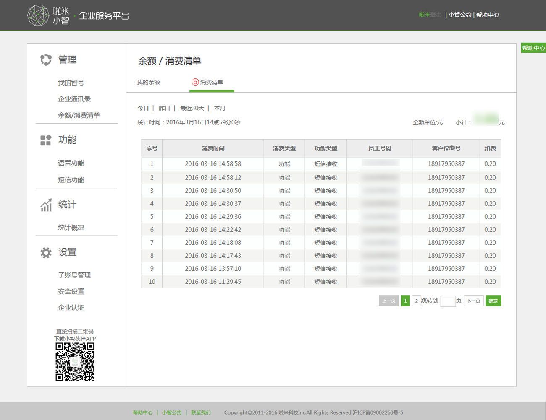Click the QR code image
This screenshot has width=546, height=420.
coord(75,362)
